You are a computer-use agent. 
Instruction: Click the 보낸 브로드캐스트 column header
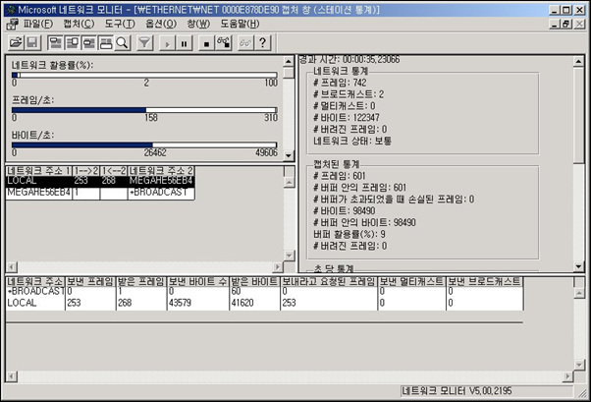[x=484, y=281]
